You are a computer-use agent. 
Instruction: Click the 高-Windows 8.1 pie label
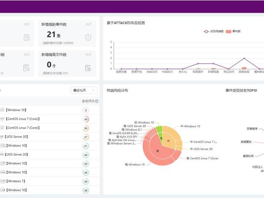click(132, 130)
